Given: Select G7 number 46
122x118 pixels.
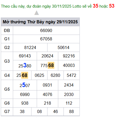Looking at the screenshot, I should tap(55, 111).
